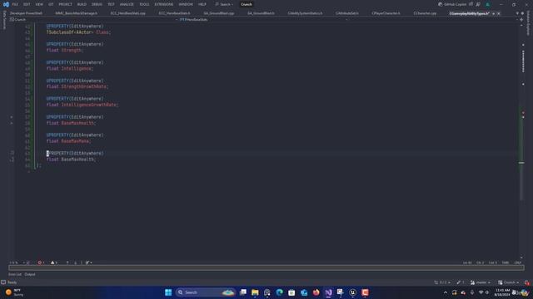
Task: Open the Crunch repository dropdown
Action: click(509, 282)
